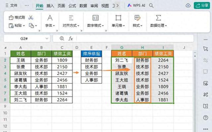Click the scissors cut icon

pos(31,17)
